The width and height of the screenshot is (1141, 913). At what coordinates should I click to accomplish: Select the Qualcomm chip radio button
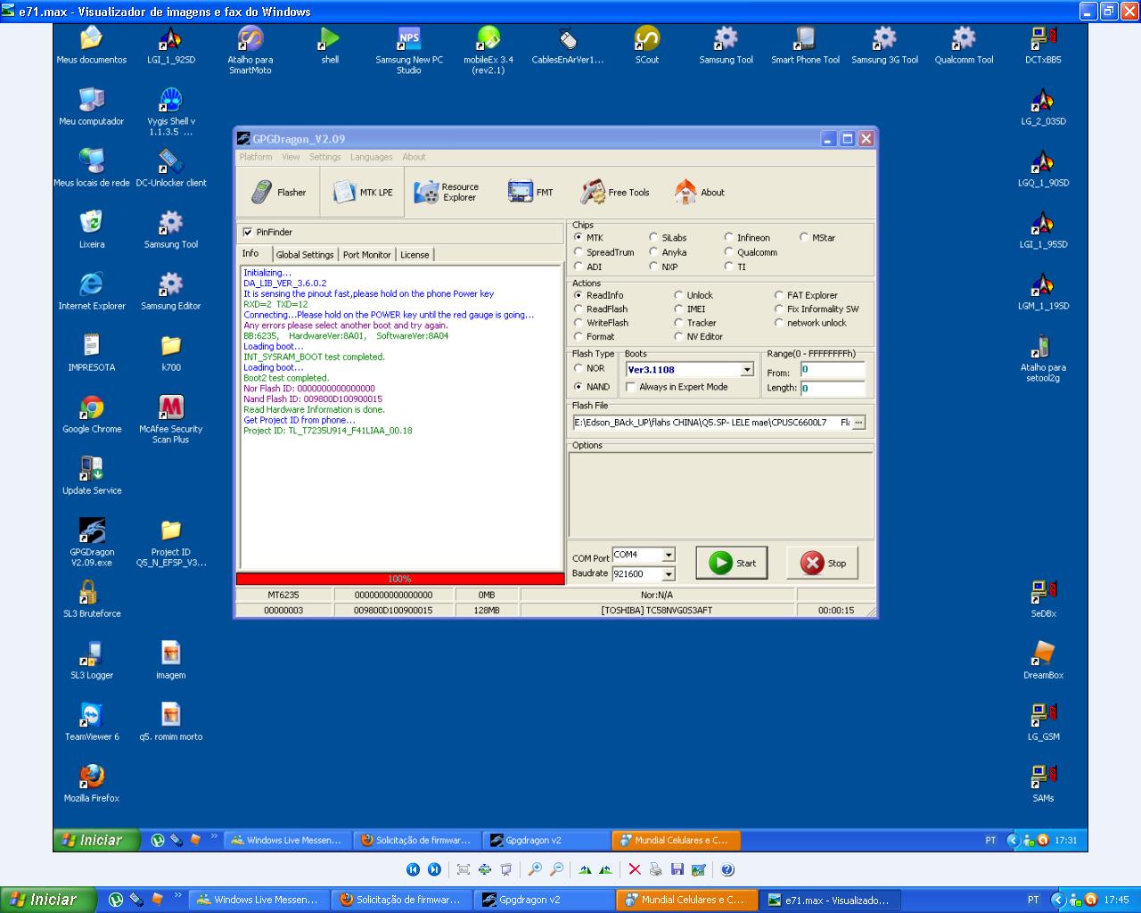[729, 252]
